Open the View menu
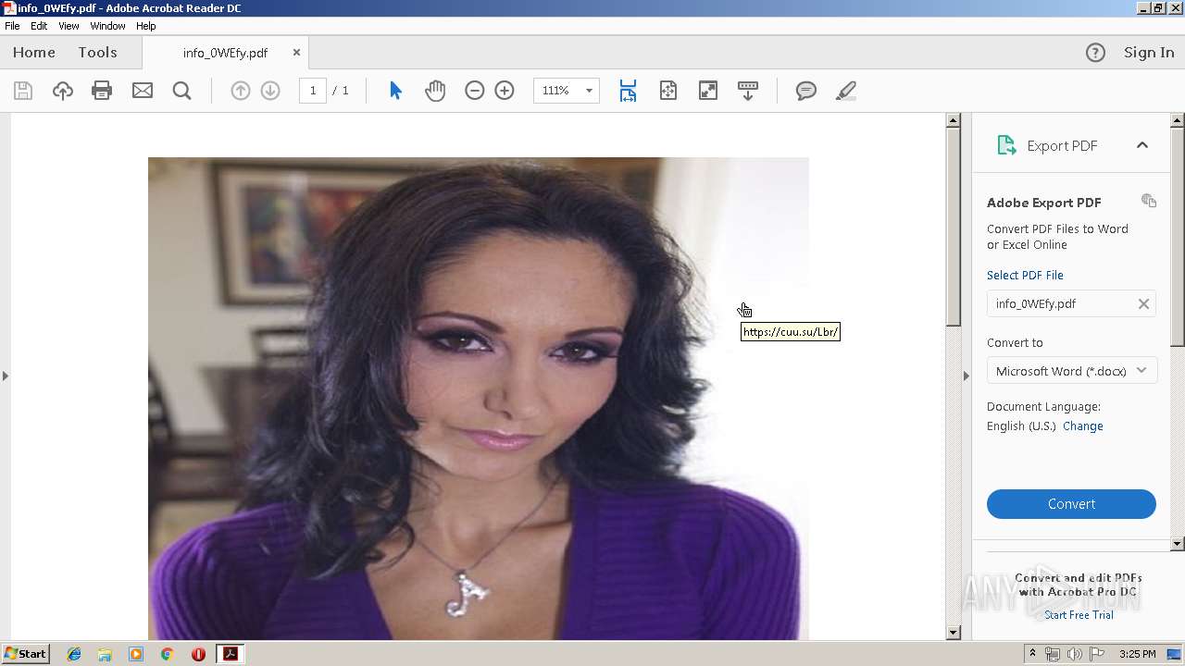This screenshot has height=666, width=1185. [x=69, y=26]
